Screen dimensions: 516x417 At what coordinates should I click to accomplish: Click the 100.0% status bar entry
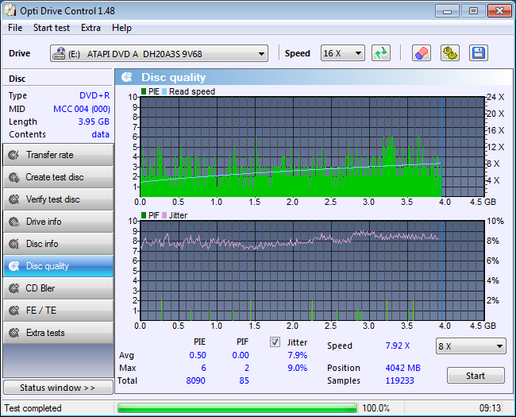[x=375, y=408]
